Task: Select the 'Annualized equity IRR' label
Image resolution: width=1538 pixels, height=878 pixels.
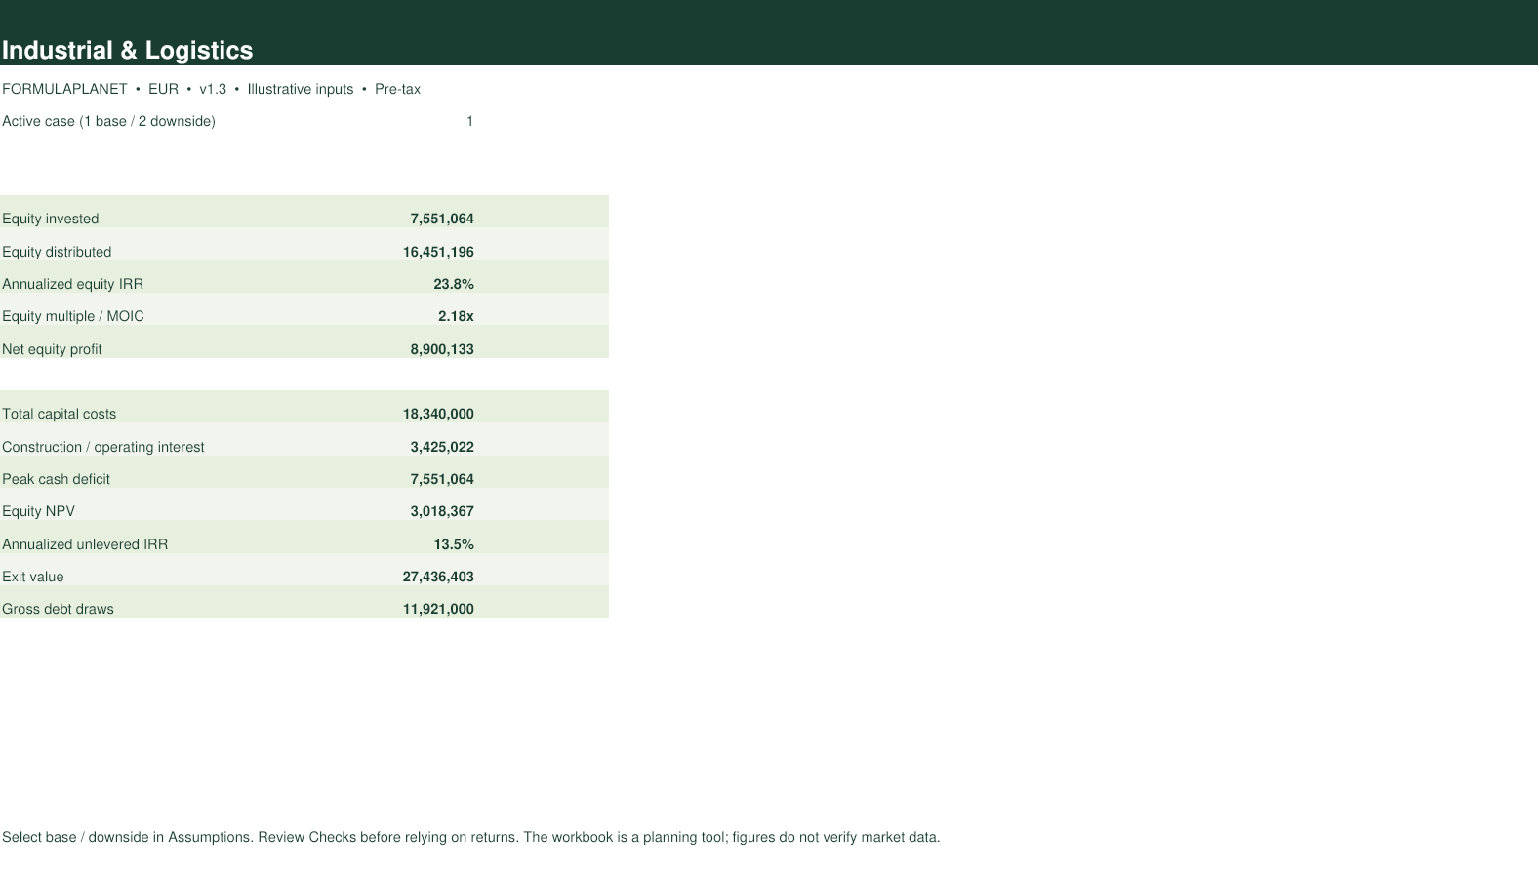Action: pyautogui.click(x=72, y=284)
